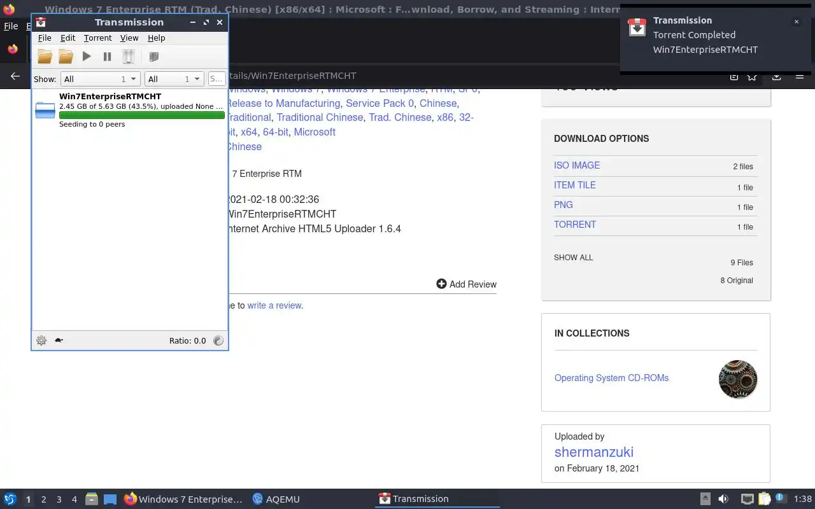The image size is (815, 509).
Task: Open Transmission options gear in status bar
Action: coord(41,340)
